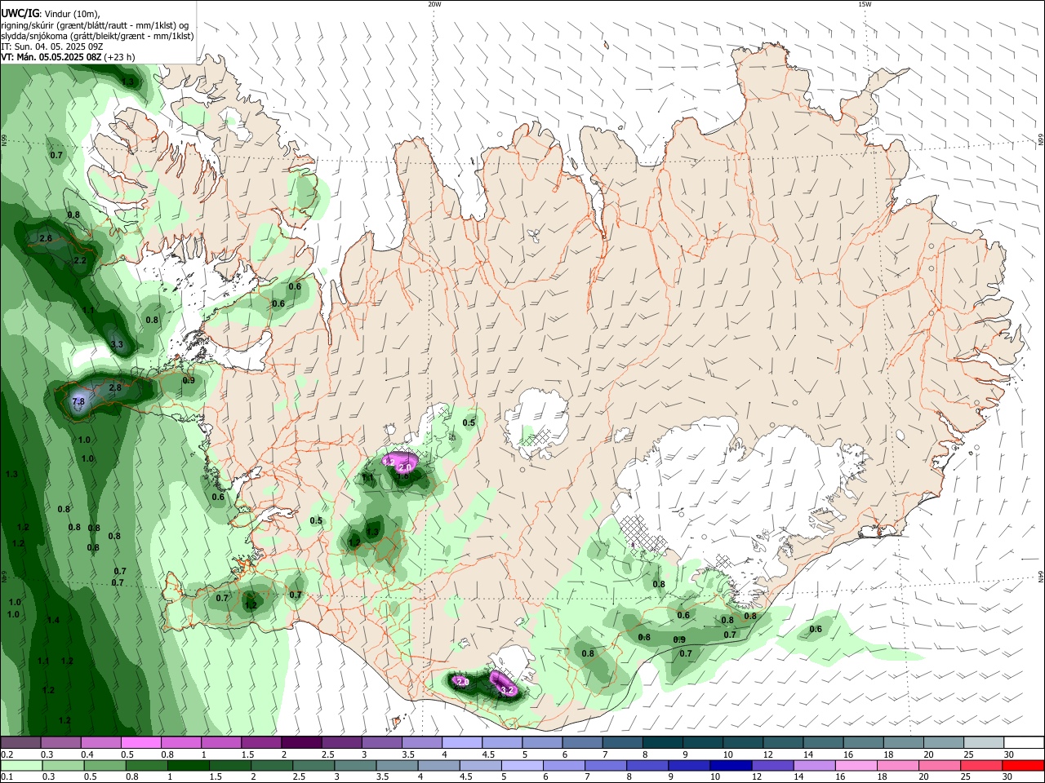This screenshot has width=1045, height=783.
Task: Click the '0.2' label in the upper legend
Action: [x=7, y=754]
